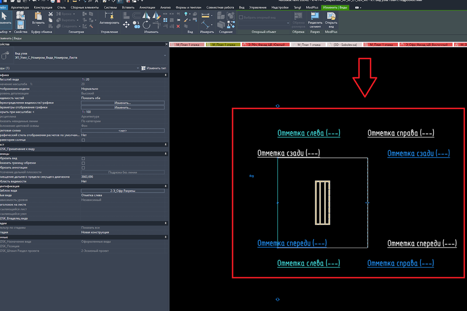Collapse the Графика properties section
The height and width of the screenshot is (311, 467).
point(166,75)
